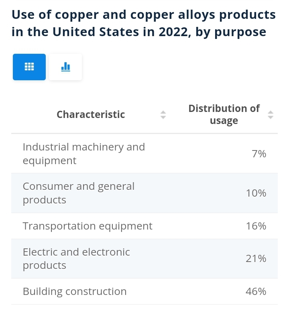Select the Building construction row
The image size is (289, 313).
click(x=144, y=291)
